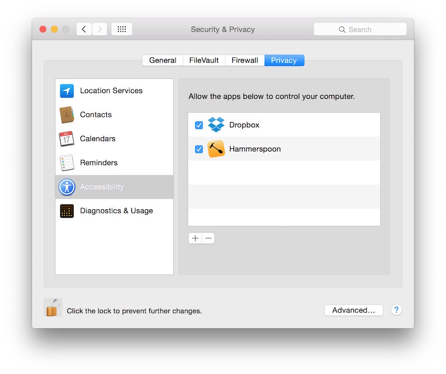
Task: Show all preferences grid button
Action: tap(121, 29)
